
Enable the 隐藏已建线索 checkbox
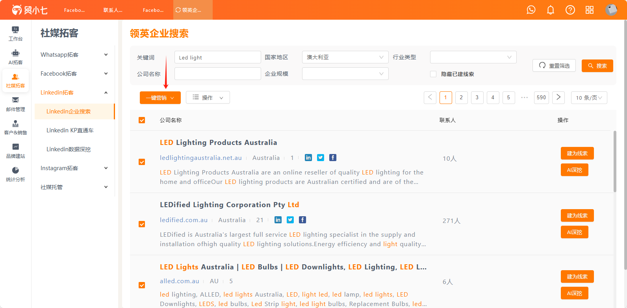click(x=433, y=74)
